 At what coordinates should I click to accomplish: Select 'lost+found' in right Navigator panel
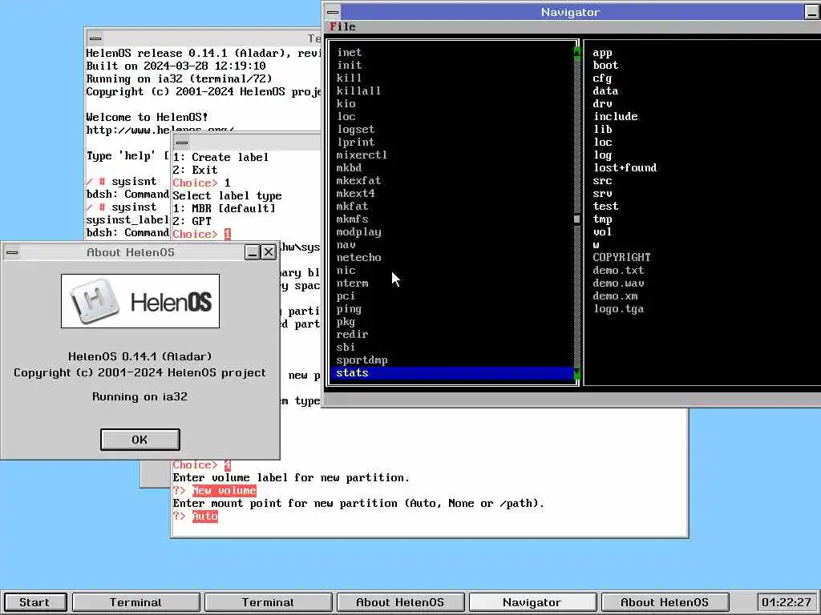tap(625, 167)
